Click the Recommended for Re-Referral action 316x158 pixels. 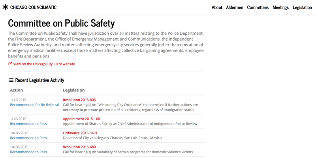pos(34,105)
